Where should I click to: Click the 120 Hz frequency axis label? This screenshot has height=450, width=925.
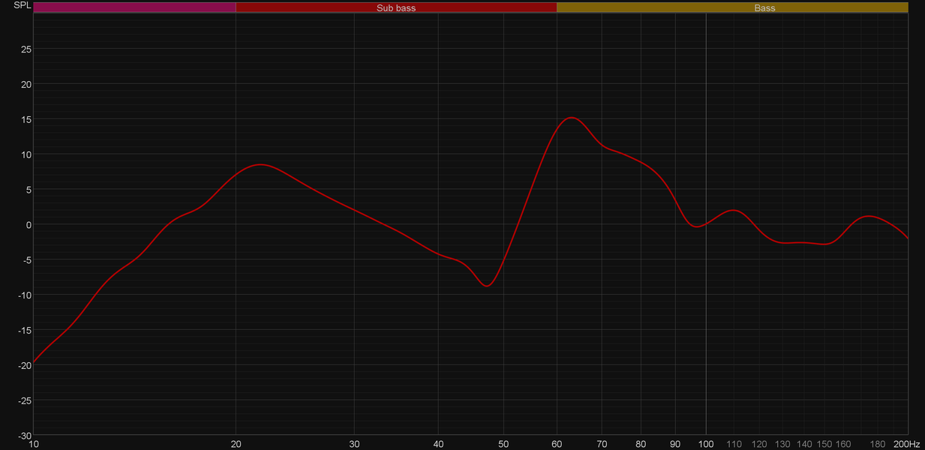[x=759, y=444]
